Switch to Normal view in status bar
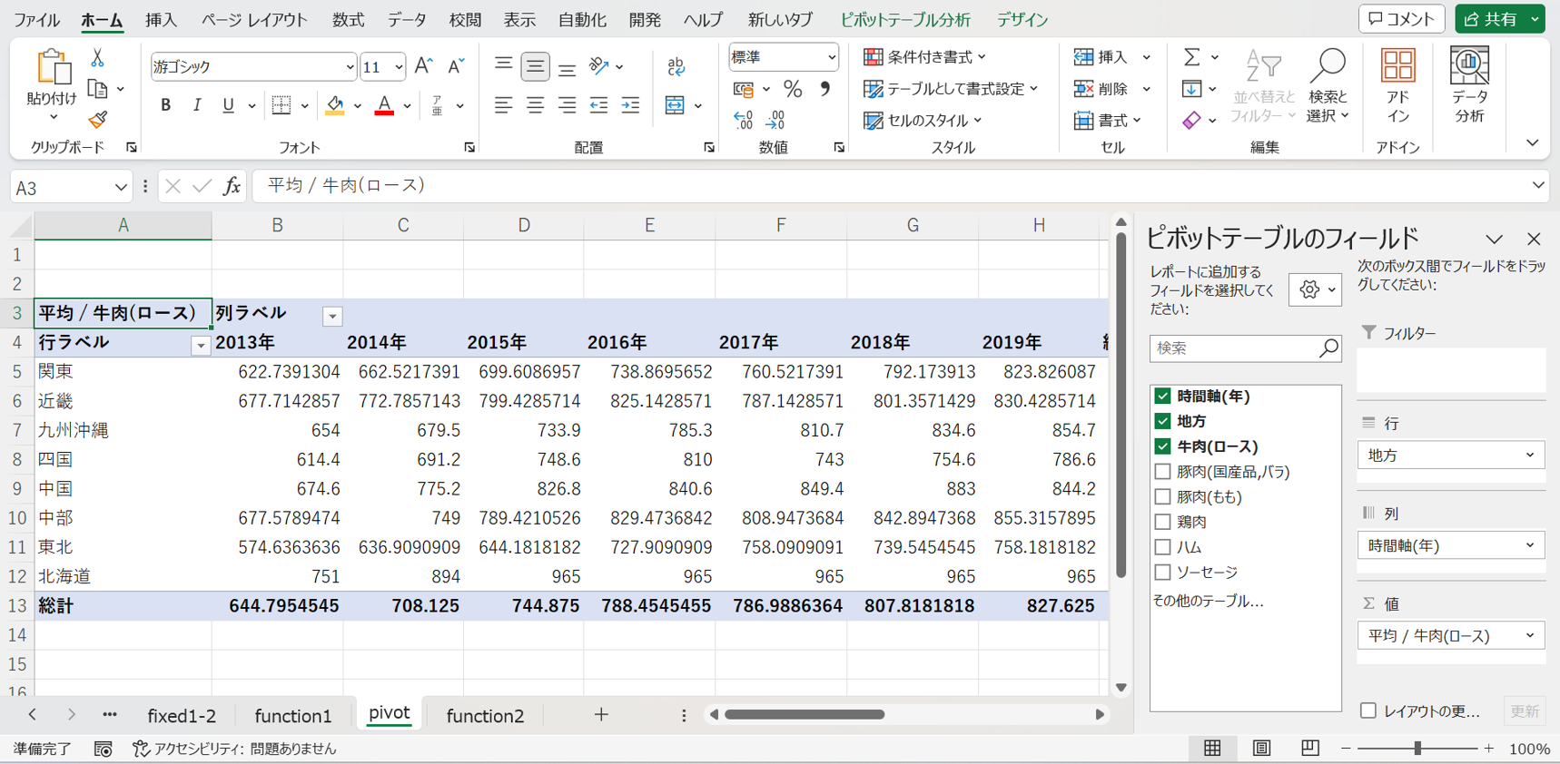Screen dimensions: 1560x764 1212,749
